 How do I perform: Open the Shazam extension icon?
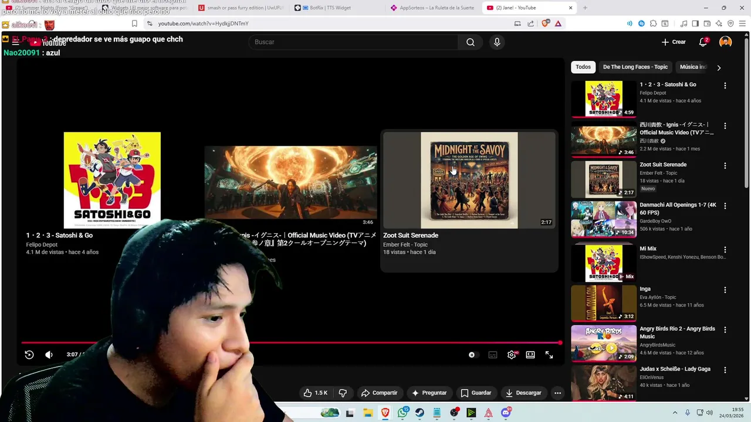pos(641,23)
